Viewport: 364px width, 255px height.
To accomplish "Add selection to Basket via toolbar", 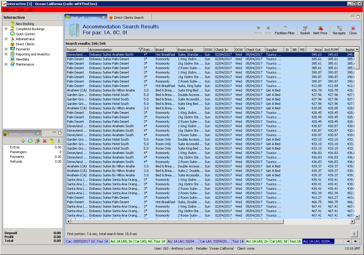I will click(305, 30).
